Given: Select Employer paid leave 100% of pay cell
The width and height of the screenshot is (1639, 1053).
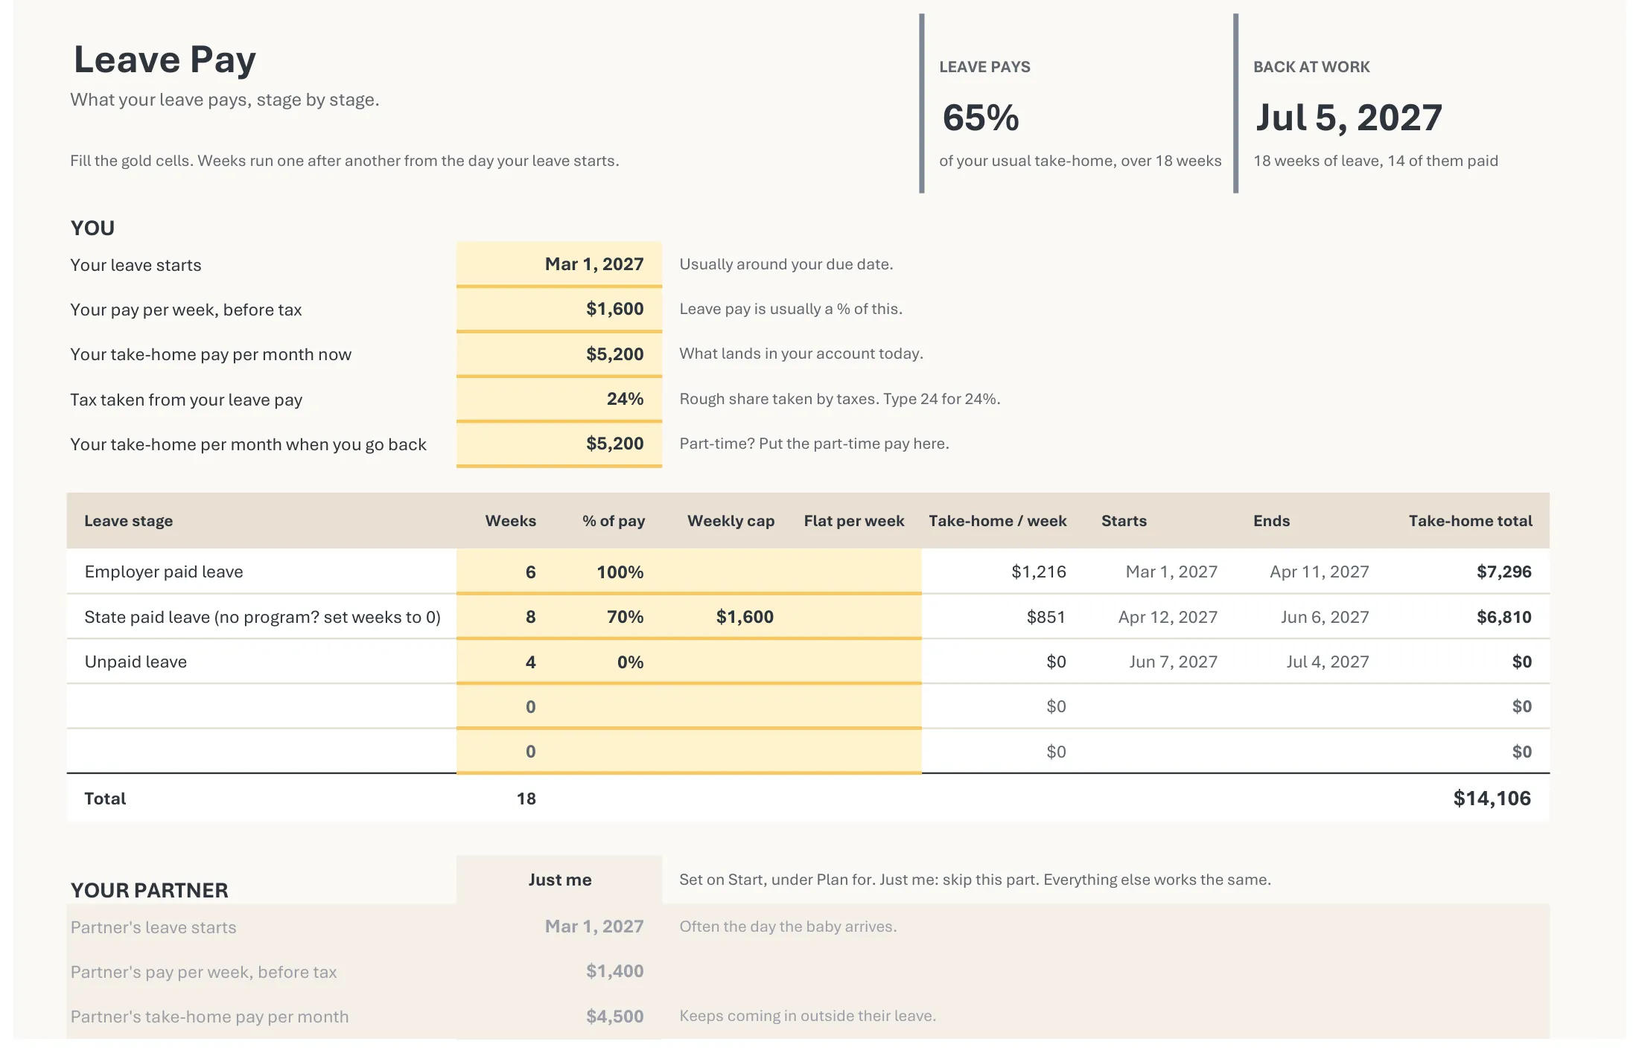Looking at the screenshot, I should tap(608, 572).
